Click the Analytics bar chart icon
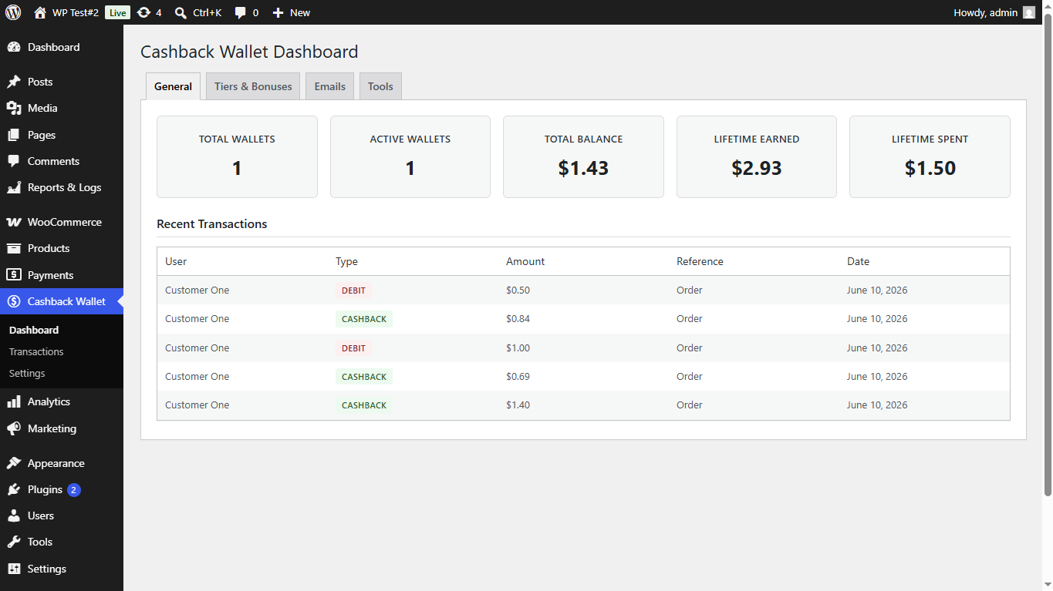Screen dimensions: 1053x591 pyautogui.click(x=14, y=401)
